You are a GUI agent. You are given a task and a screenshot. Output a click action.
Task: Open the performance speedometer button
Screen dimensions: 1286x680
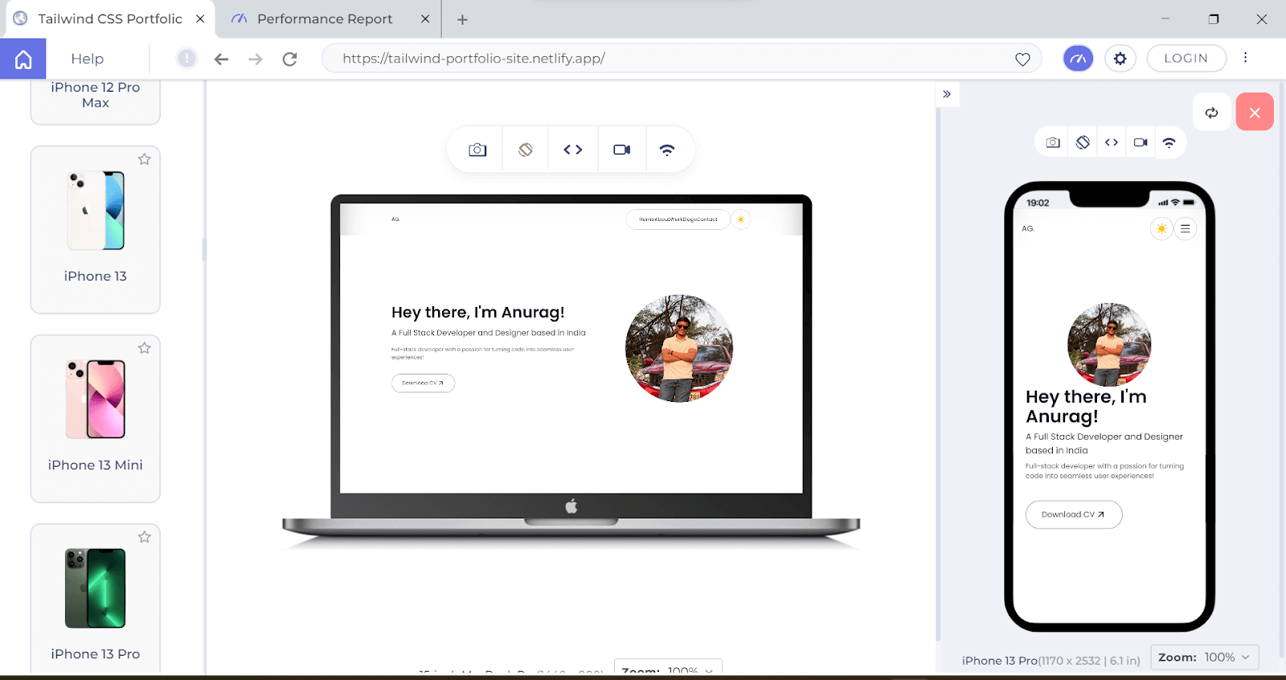[1078, 58]
